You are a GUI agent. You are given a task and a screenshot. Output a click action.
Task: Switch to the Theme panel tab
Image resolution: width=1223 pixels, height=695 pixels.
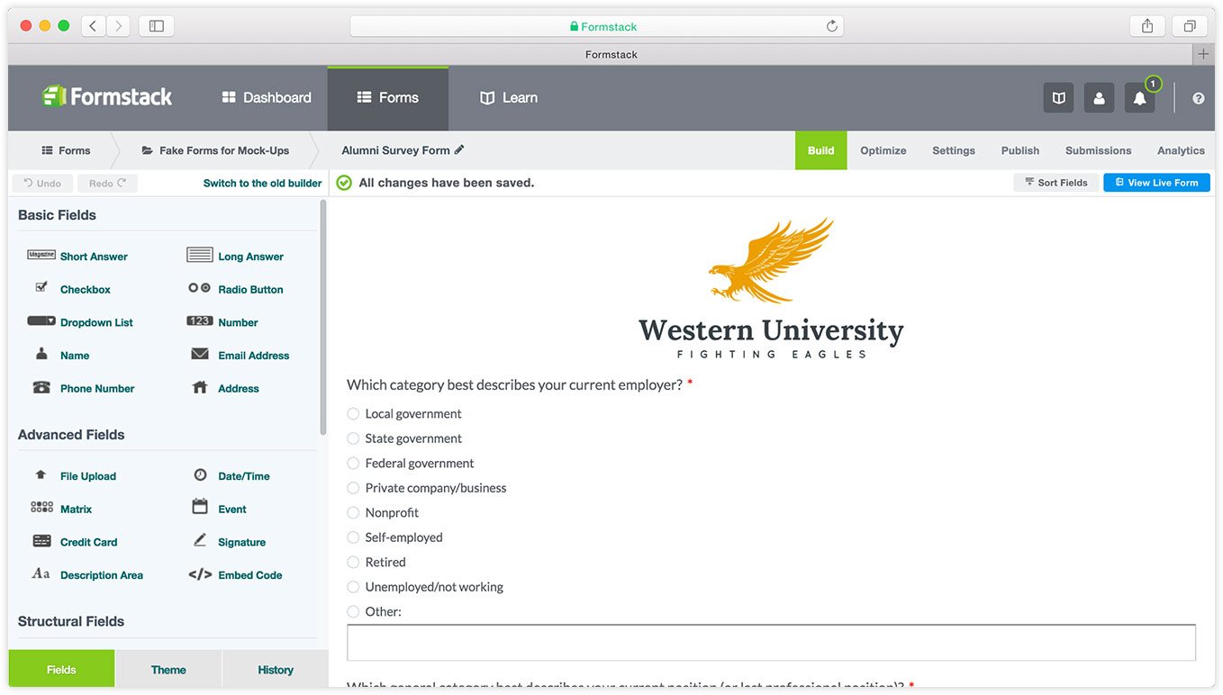pos(168,669)
